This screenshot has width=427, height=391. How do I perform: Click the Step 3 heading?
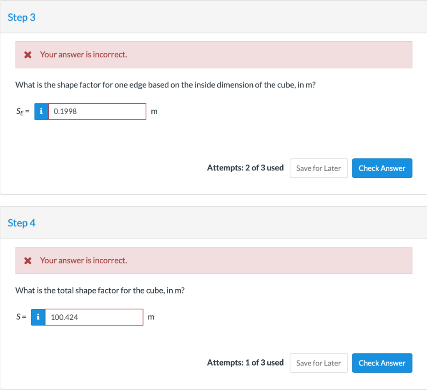pyautogui.click(x=22, y=18)
